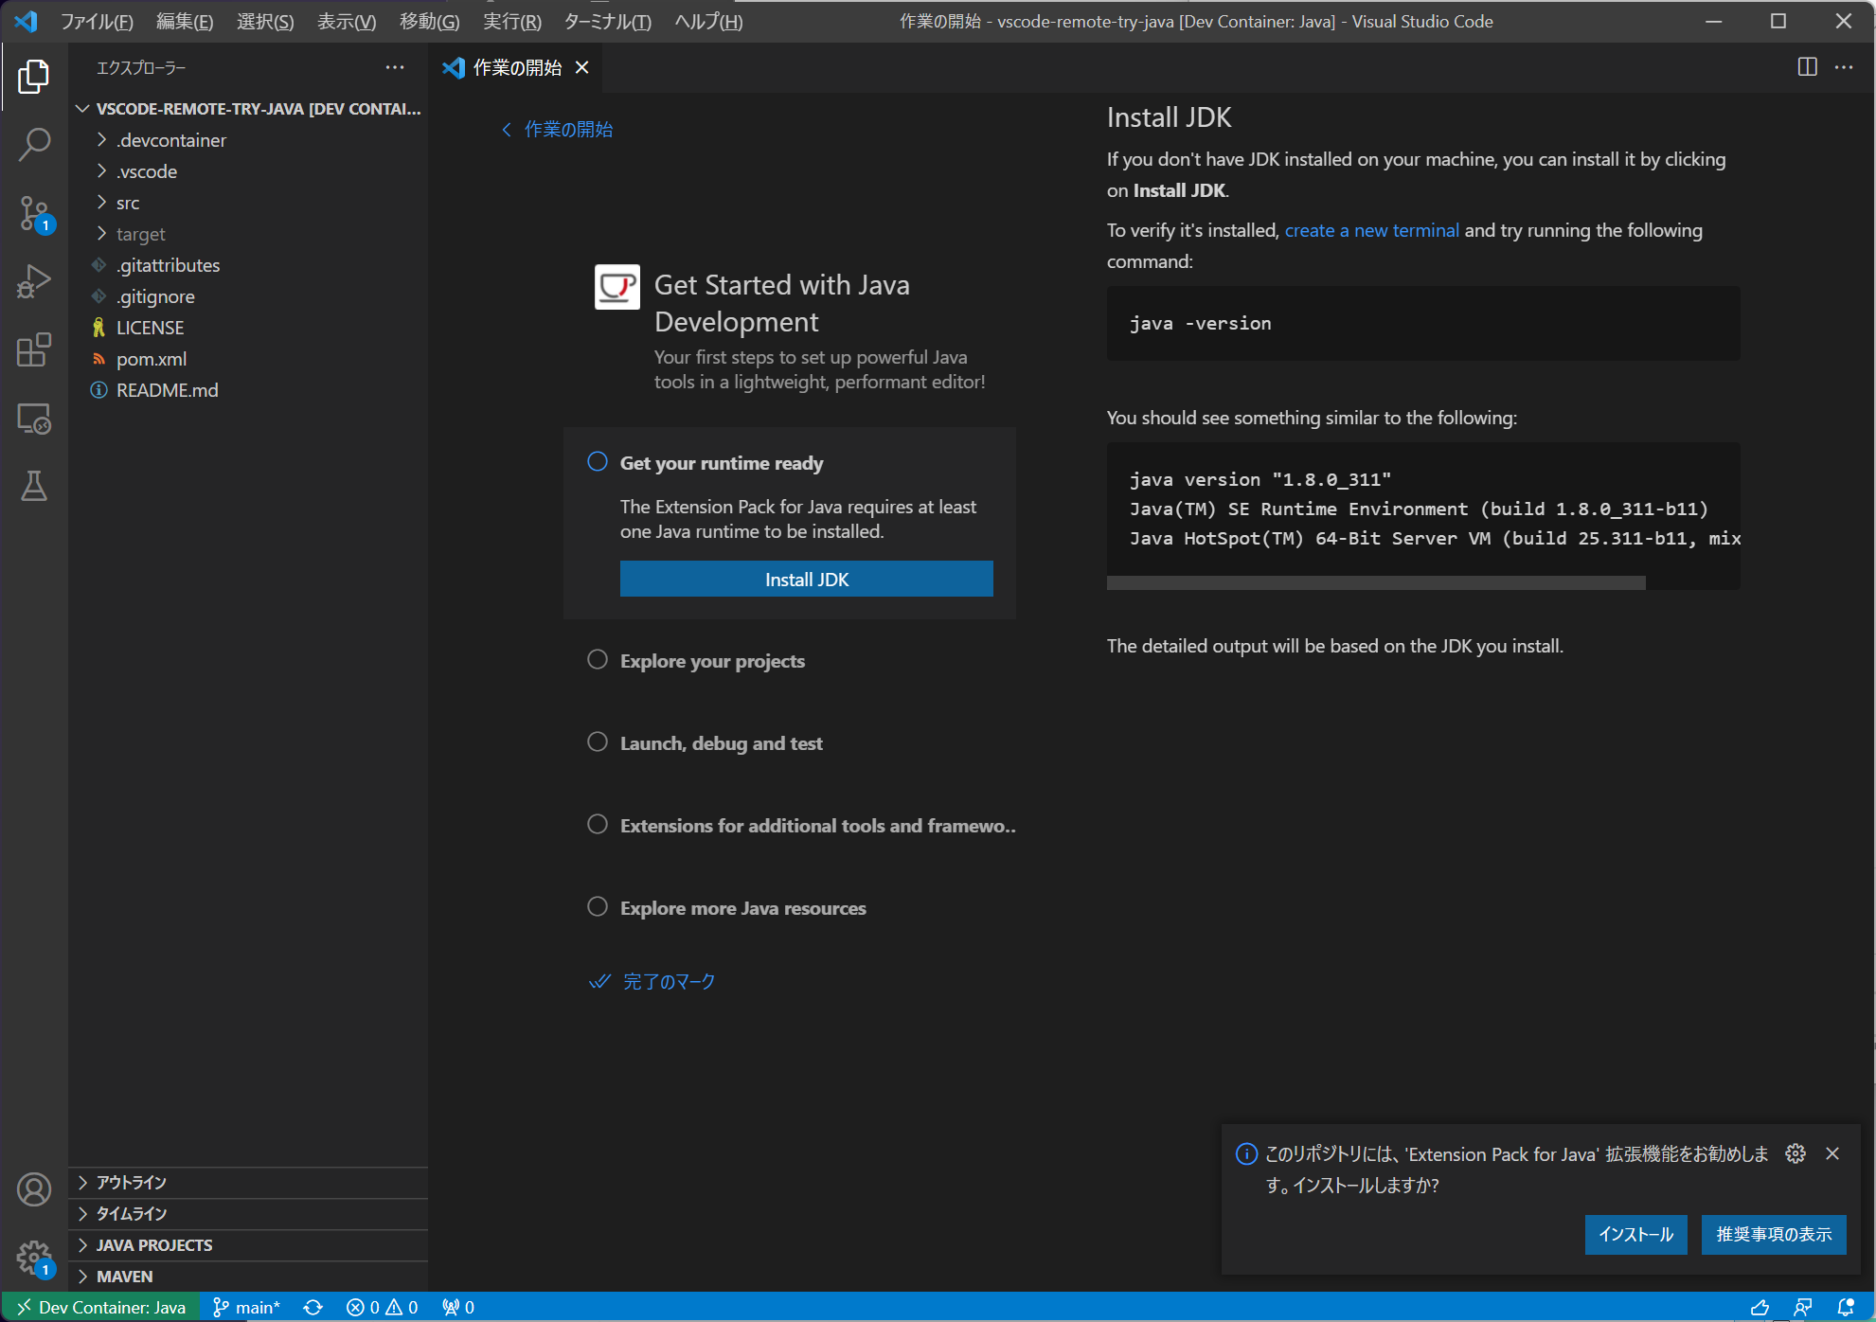Click the Install JDK button
This screenshot has height=1322, width=1876.
pyautogui.click(x=807, y=579)
